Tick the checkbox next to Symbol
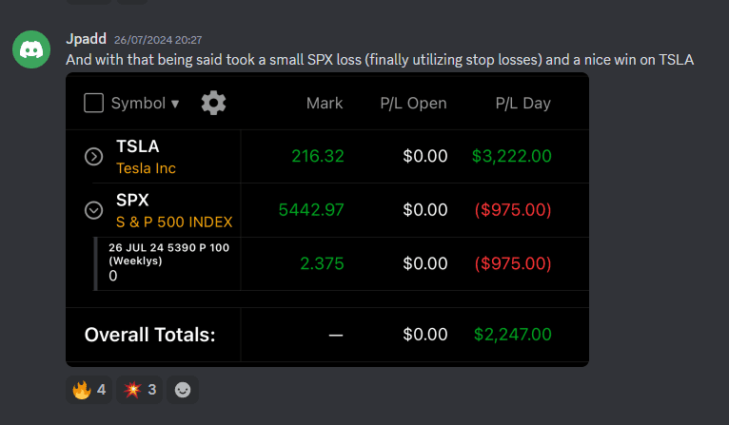The image size is (729, 425). (93, 103)
